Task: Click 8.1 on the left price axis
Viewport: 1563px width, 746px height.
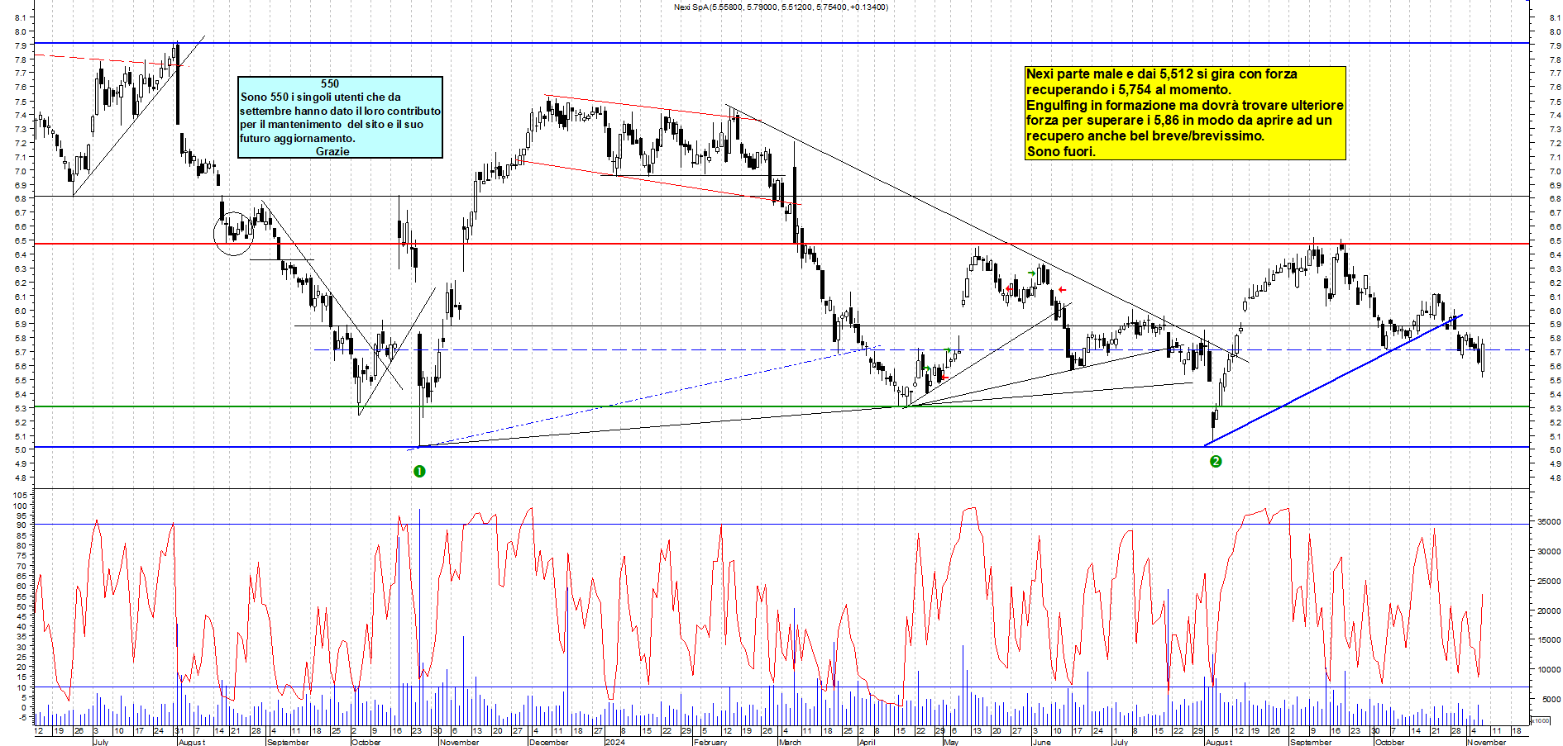Action: 21,17
